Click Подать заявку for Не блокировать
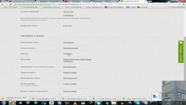 (70, 84)
